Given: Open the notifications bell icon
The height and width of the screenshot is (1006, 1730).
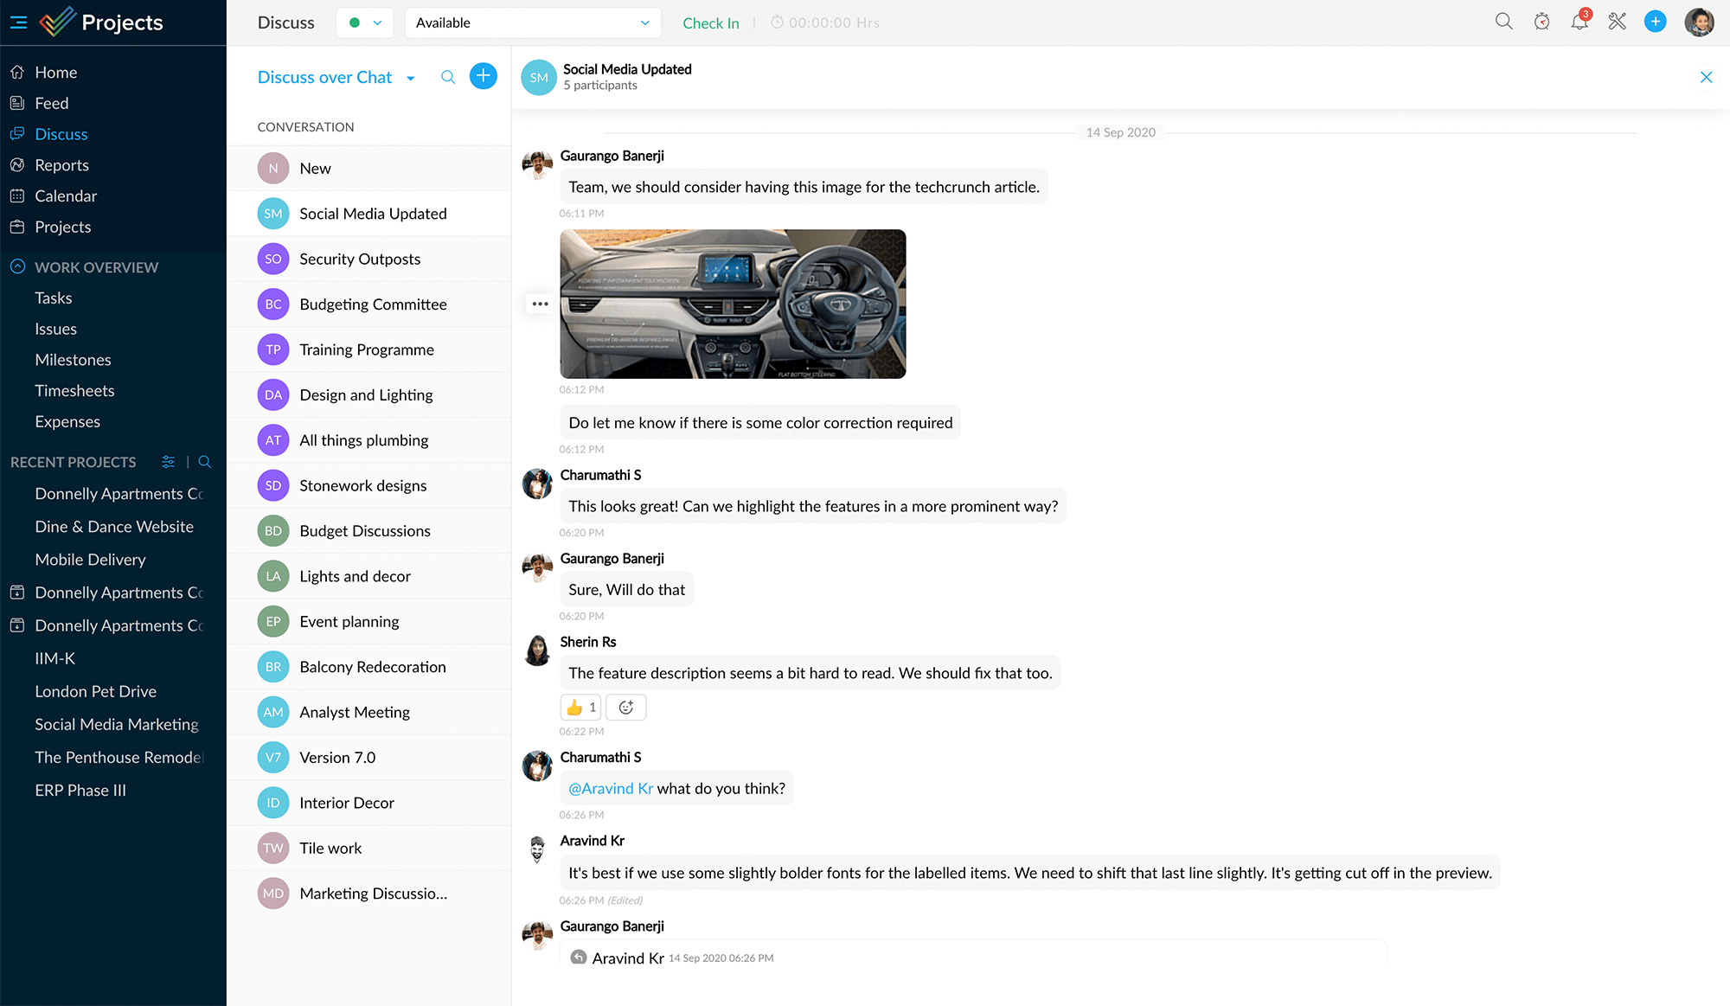Looking at the screenshot, I should pos(1578,22).
